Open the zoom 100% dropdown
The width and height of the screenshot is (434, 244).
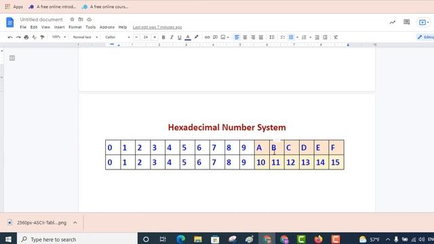point(59,37)
